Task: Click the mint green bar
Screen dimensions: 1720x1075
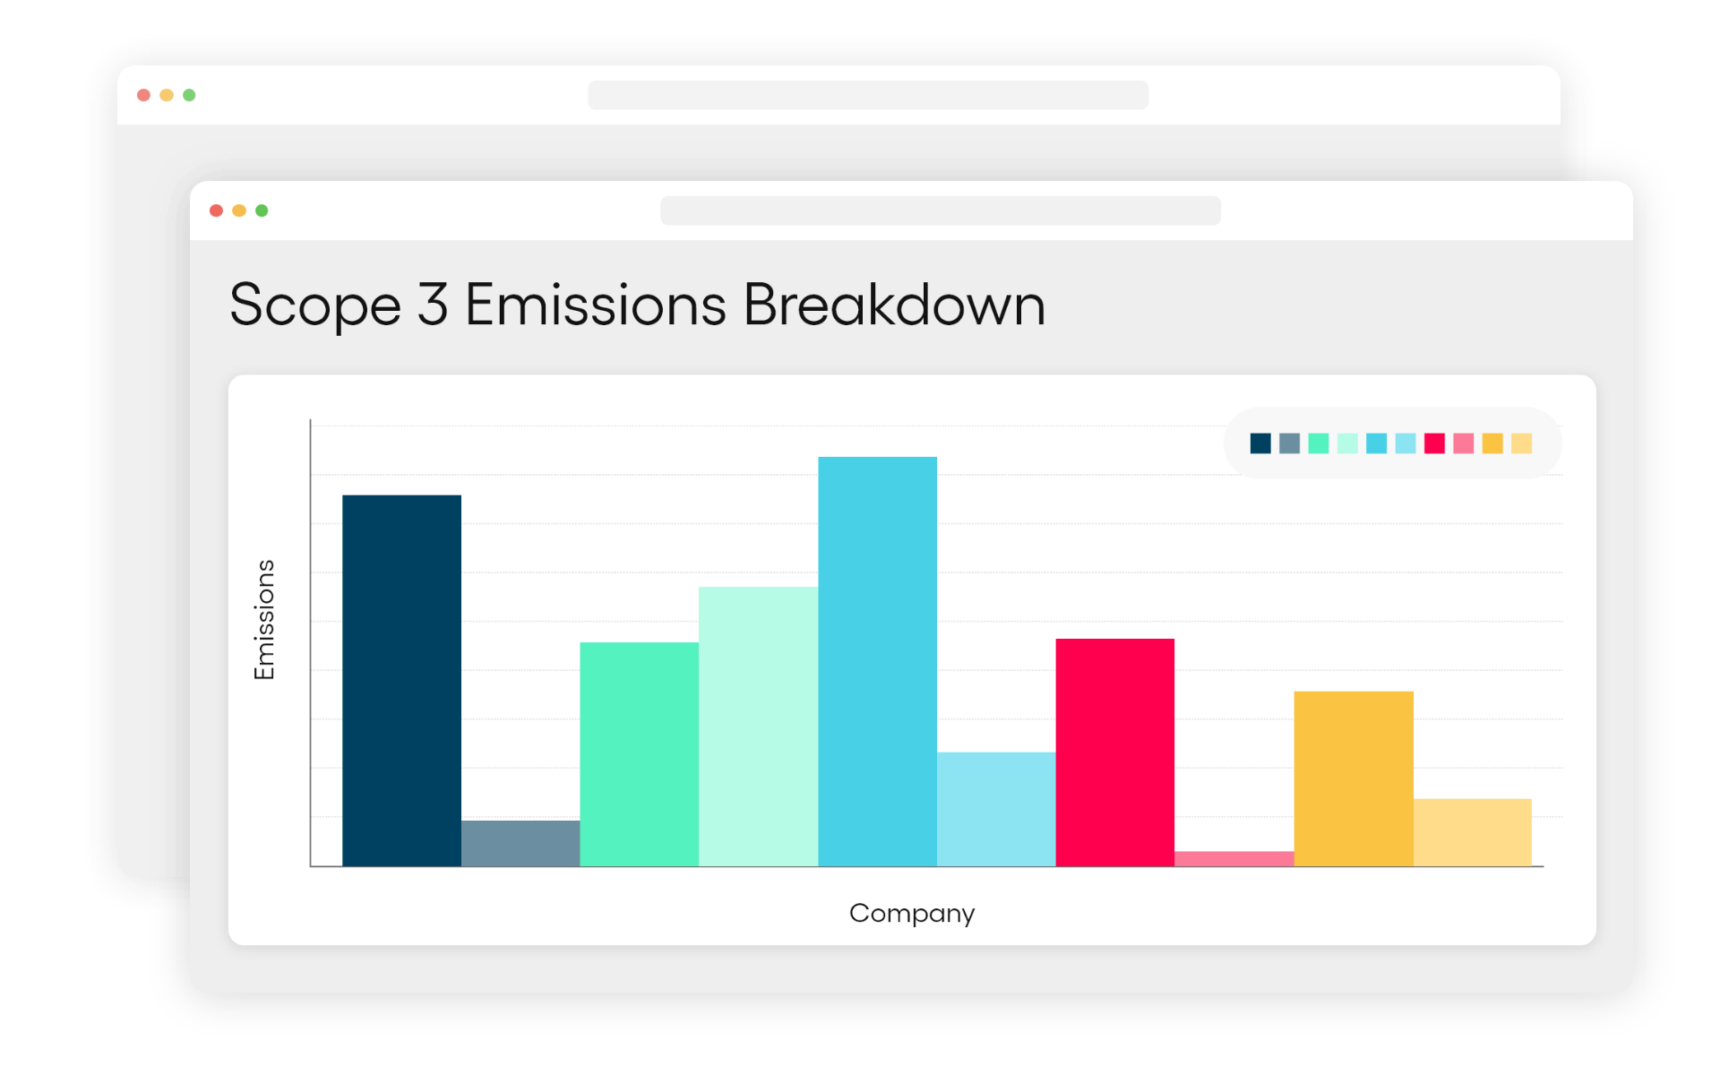Action: [639, 754]
